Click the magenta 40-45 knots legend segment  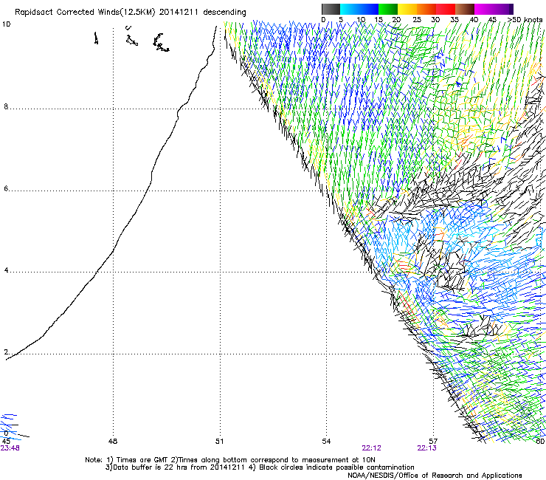coord(484,9)
